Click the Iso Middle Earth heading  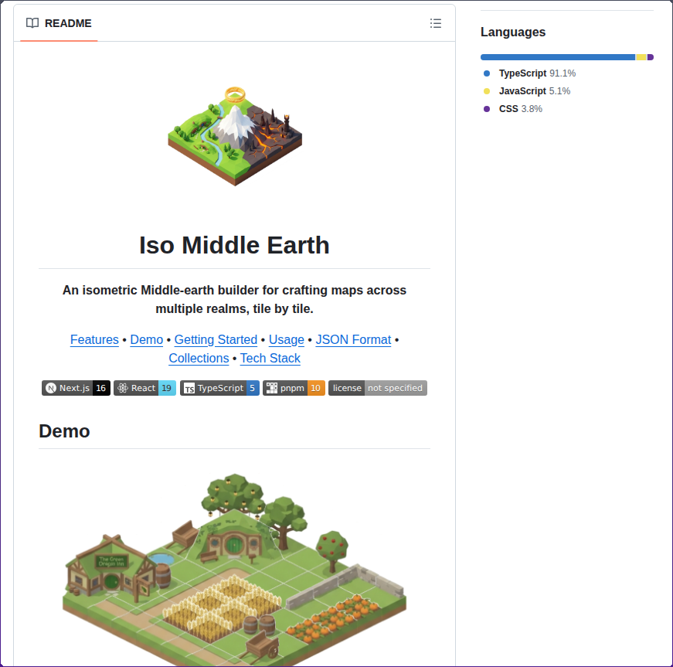[x=234, y=245]
